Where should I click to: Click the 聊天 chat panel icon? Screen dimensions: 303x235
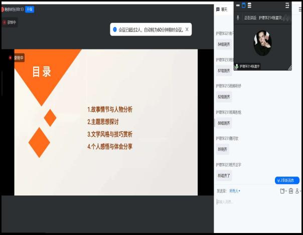pyautogui.click(x=218, y=9)
